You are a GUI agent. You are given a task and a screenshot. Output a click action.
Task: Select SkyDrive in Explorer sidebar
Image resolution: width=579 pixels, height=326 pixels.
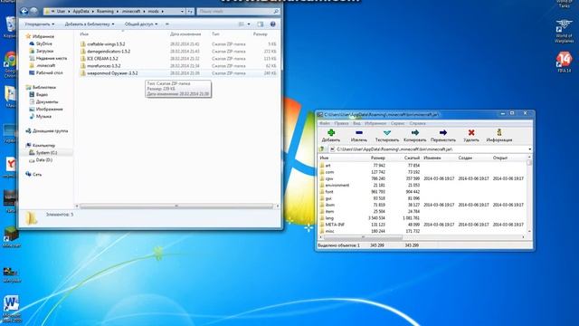[44, 43]
